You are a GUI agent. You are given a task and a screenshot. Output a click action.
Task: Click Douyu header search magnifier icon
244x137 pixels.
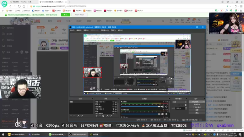[163, 21]
